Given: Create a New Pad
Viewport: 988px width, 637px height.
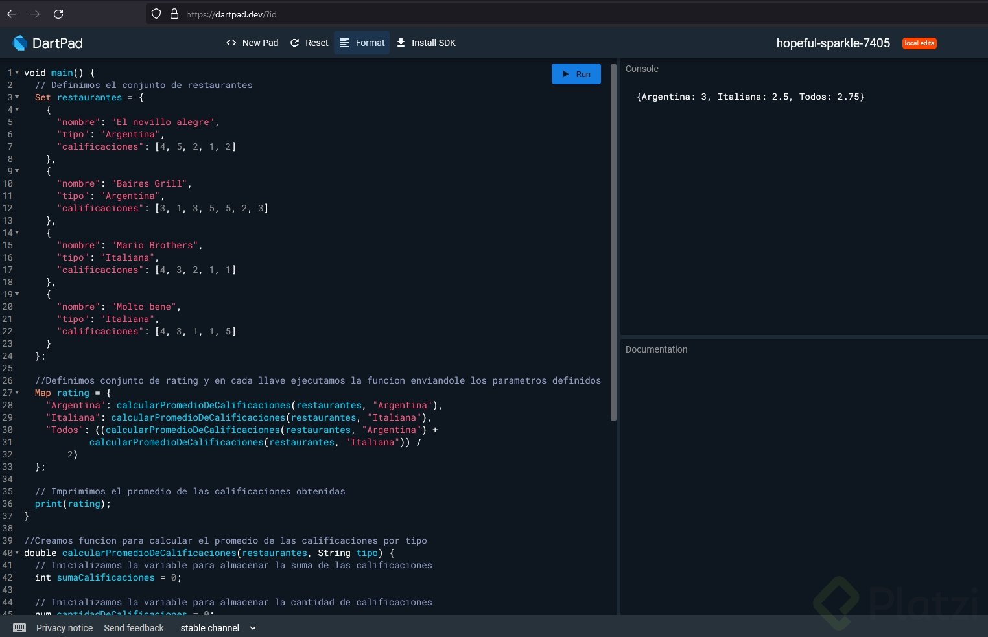Looking at the screenshot, I should point(252,43).
